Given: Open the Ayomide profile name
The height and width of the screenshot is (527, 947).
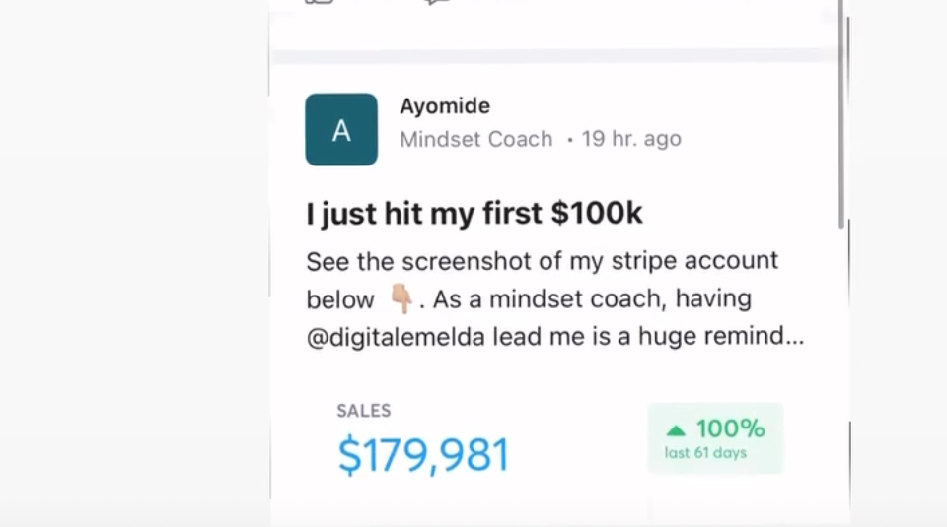Looking at the screenshot, I should (445, 106).
